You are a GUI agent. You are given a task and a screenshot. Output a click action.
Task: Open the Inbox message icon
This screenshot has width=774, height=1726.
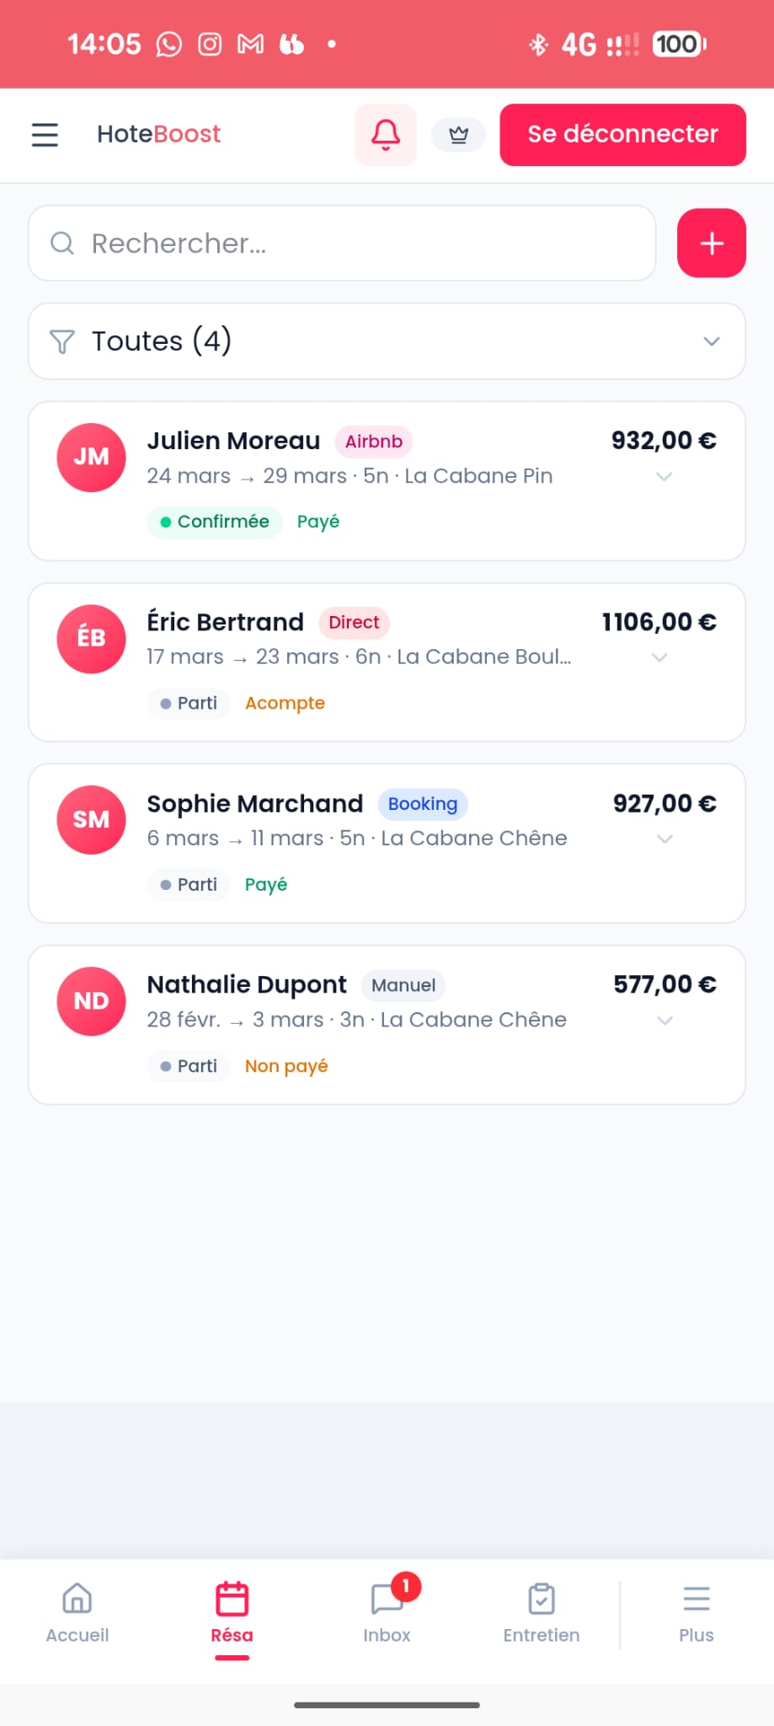387,1599
